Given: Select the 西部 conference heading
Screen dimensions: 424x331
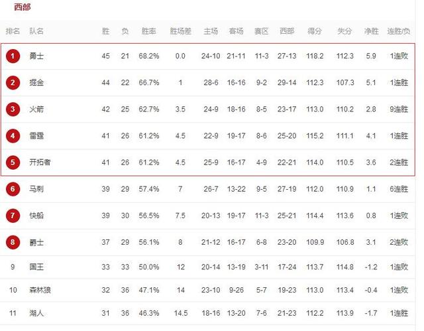Looking at the screenshot, I should click(x=23, y=7).
